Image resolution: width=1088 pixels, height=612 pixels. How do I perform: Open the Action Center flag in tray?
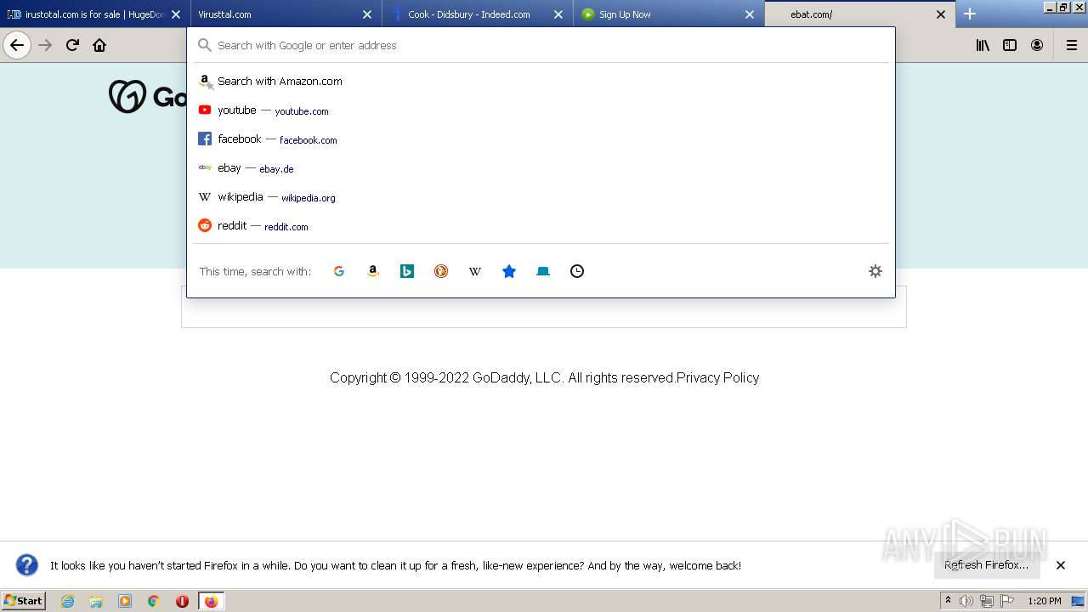(1006, 601)
